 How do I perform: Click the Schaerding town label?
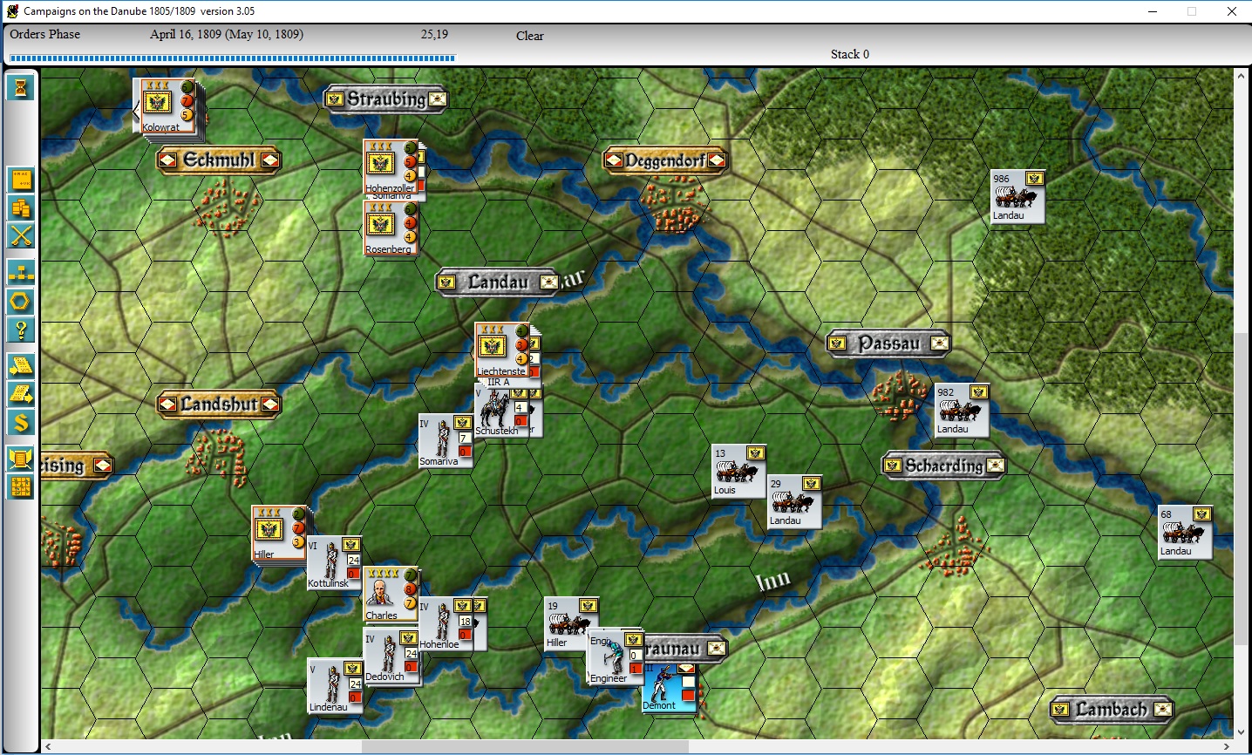click(x=944, y=465)
